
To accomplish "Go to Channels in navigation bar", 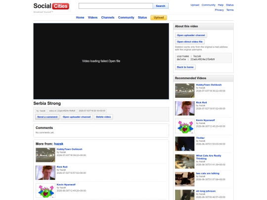I will pos(108,17).
